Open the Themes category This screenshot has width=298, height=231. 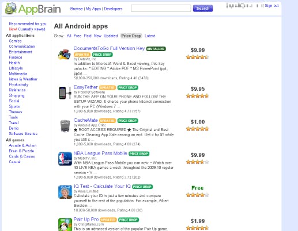pyautogui.click(x=16, y=112)
